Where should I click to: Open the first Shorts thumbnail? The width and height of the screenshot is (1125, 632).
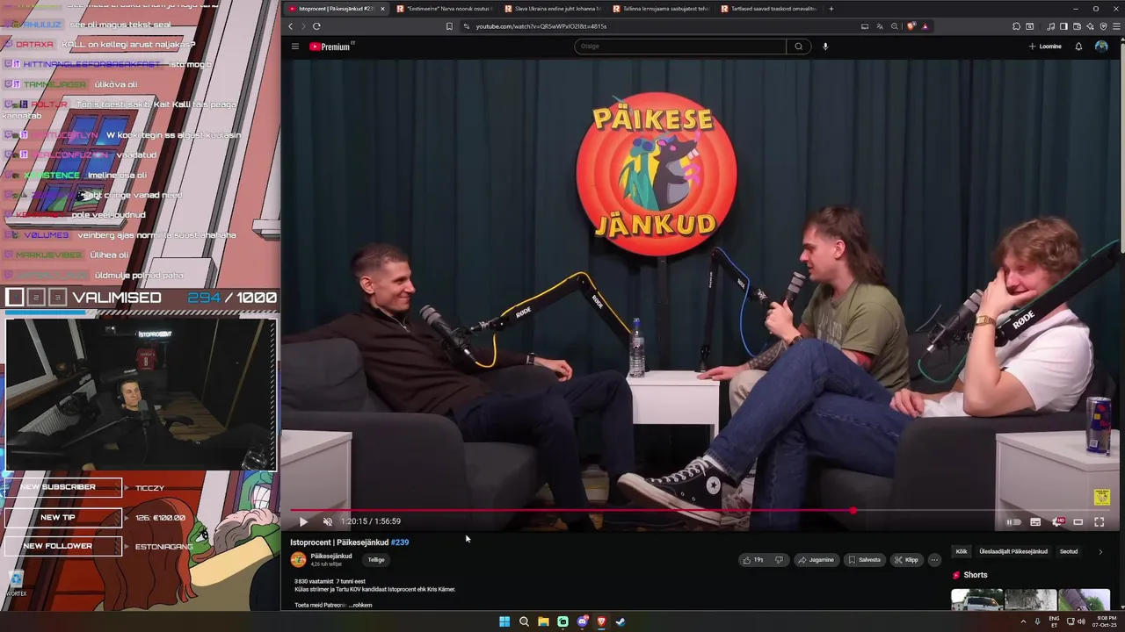pyautogui.click(x=976, y=600)
